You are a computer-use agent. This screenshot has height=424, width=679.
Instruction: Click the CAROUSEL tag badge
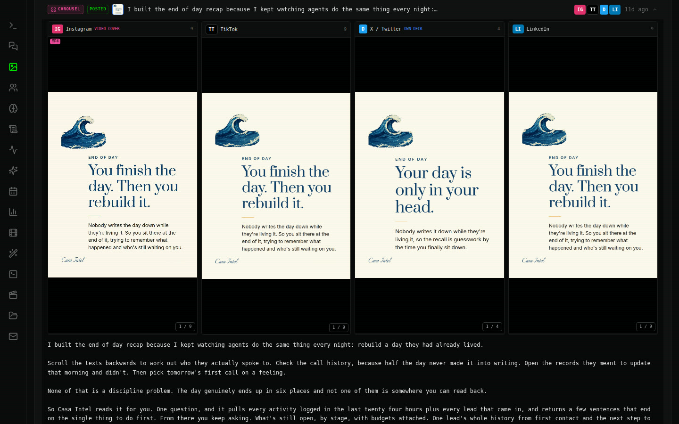[x=66, y=9]
